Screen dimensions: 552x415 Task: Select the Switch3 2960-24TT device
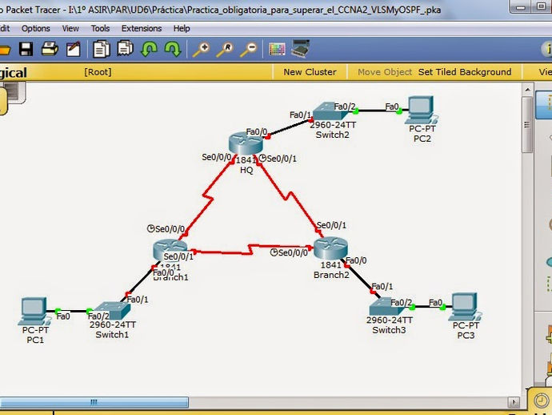(387, 306)
